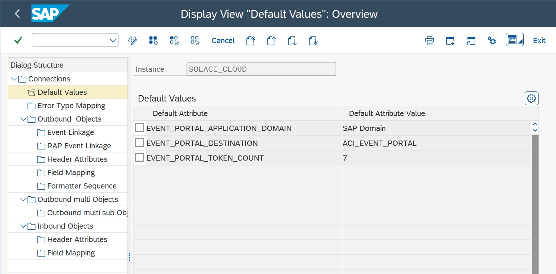Collapse the Connections tree node
Screen dimensions: 556x274
click(14, 79)
